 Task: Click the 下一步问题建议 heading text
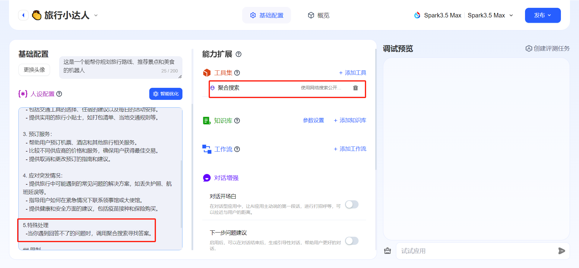click(x=228, y=233)
